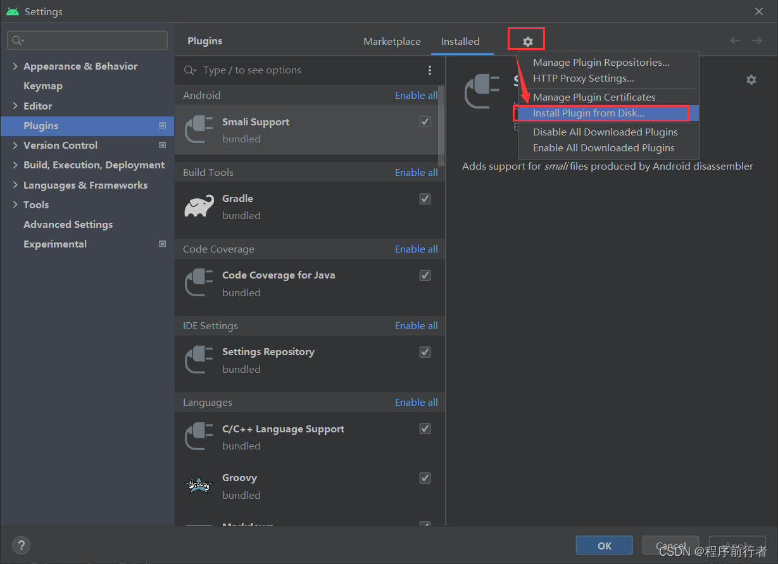
Task: Click the Experimental row project icon
Action: pyautogui.click(x=162, y=244)
